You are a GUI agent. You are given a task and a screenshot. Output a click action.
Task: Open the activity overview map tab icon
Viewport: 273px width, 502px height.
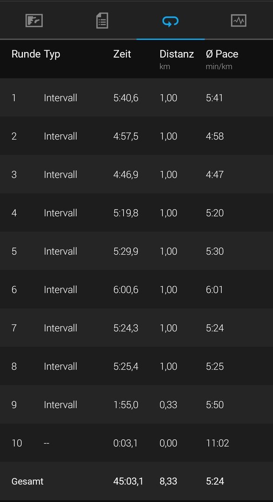point(34,21)
